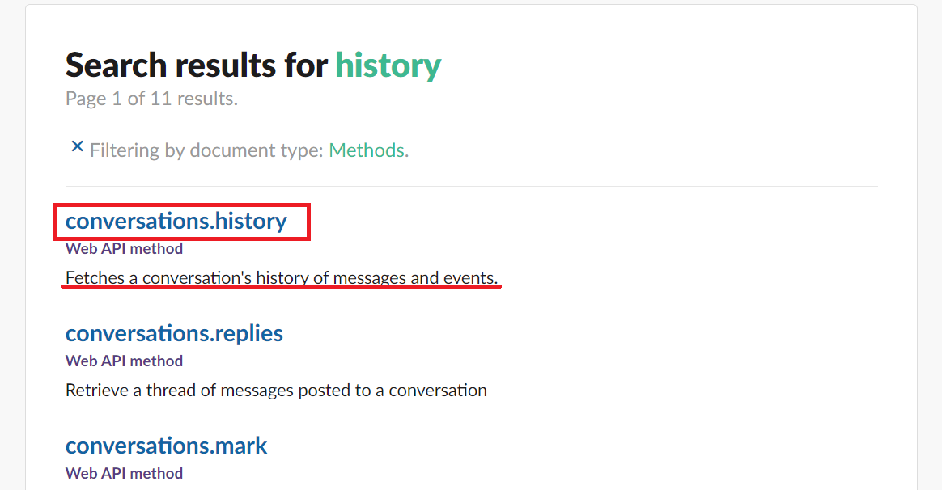Image resolution: width=942 pixels, height=490 pixels.
Task: Click "Web API method" label under conversations.mark
Action: pos(124,473)
